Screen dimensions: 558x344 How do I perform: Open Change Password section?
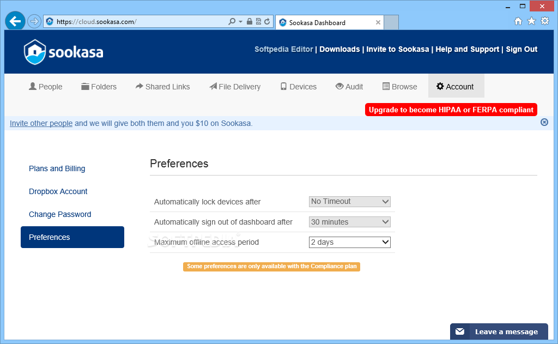point(60,214)
